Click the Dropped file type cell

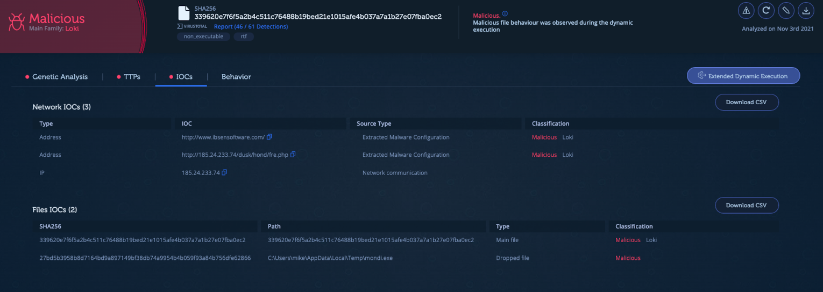[x=513, y=258]
